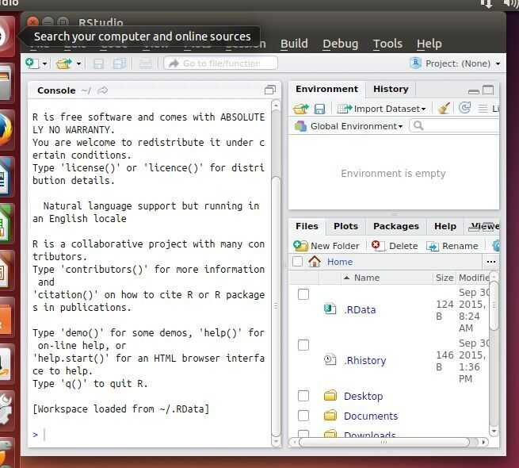
Task: Toggle the select-all checkbox beside Home
Action: [x=298, y=262]
